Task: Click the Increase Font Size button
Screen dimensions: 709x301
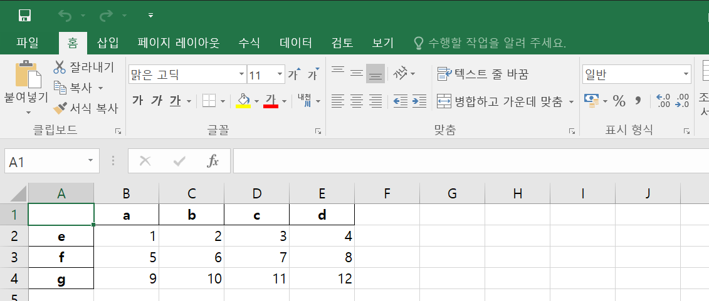Action: point(293,75)
